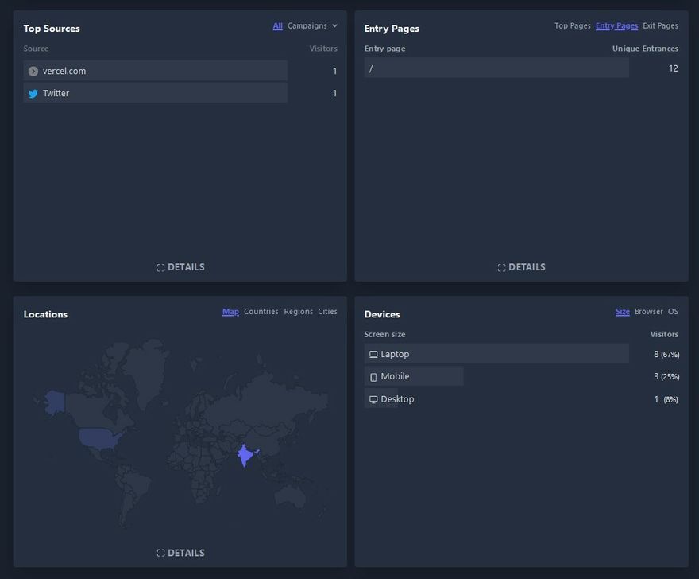Click the Laptop device icon

tap(373, 354)
